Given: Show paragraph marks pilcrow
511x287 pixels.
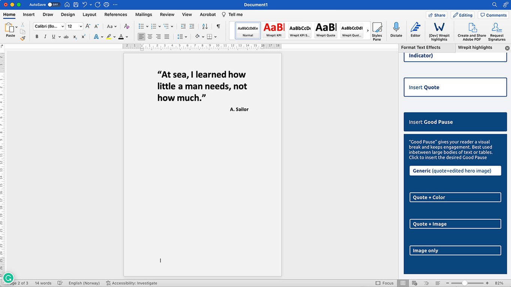Looking at the screenshot, I should (x=218, y=26).
